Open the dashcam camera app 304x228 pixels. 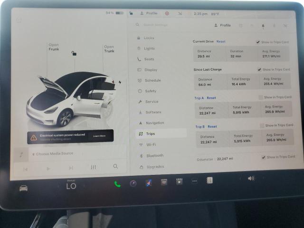coord(133,183)
